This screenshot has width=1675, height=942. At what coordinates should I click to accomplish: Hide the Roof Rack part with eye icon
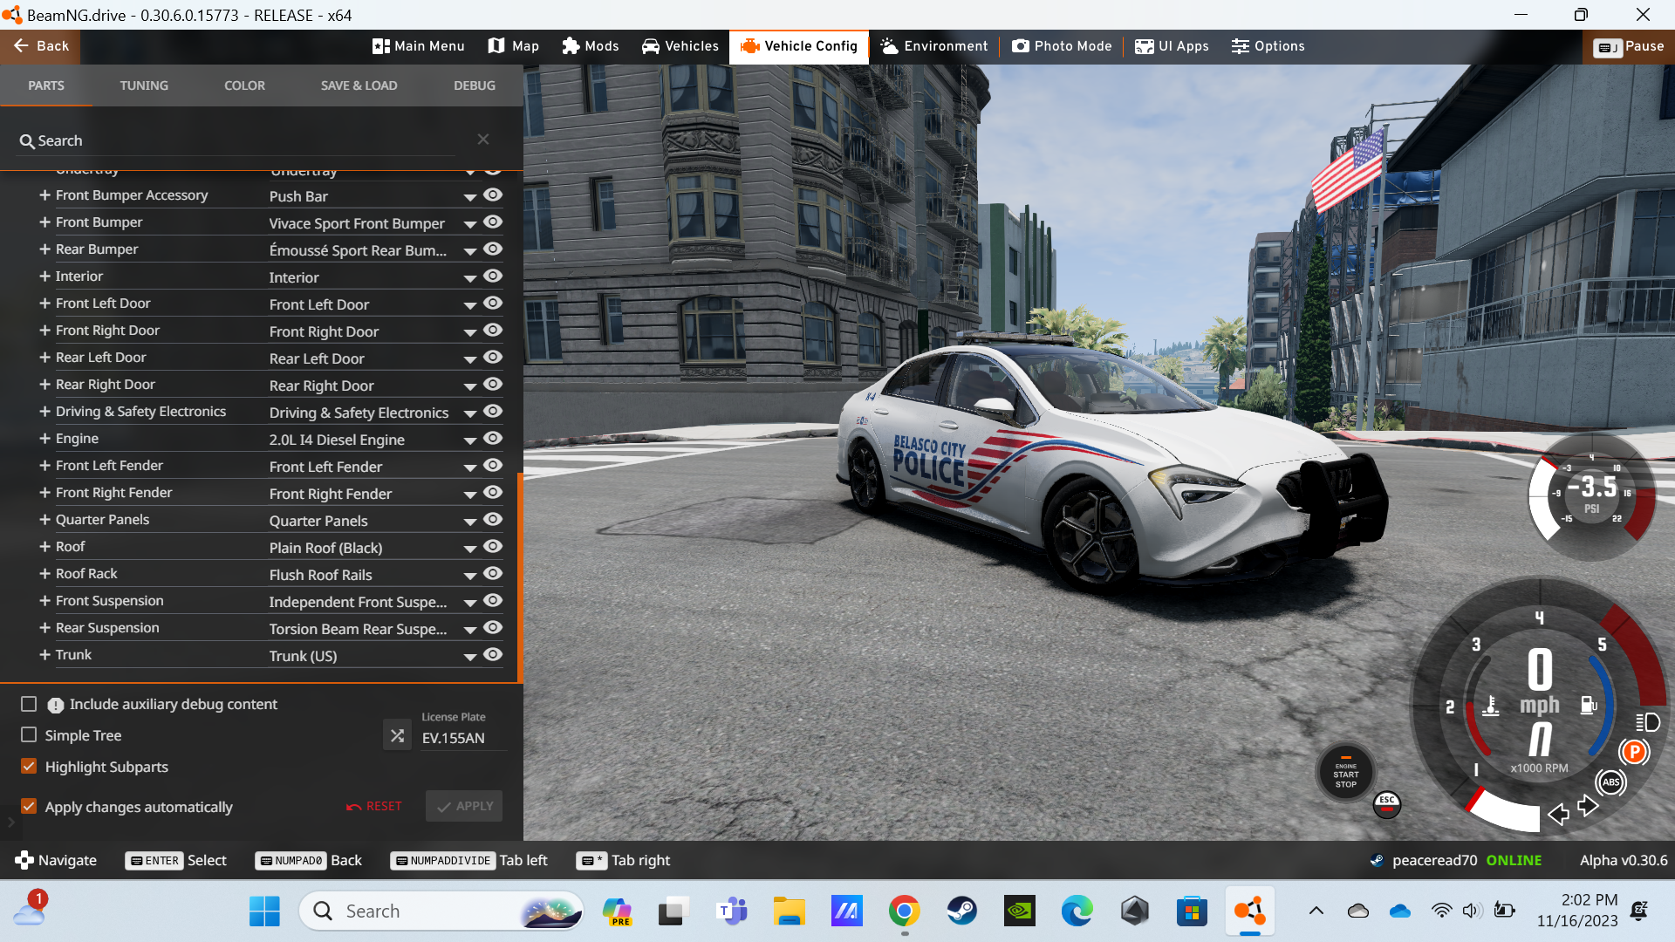(x=493, y=574)
